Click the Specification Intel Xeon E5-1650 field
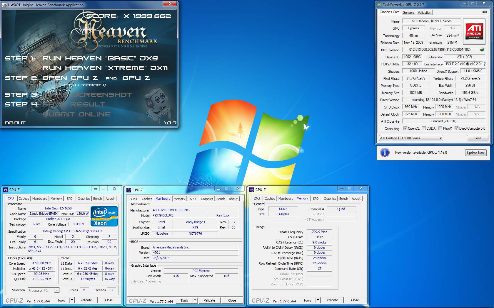 coord(72,231)
